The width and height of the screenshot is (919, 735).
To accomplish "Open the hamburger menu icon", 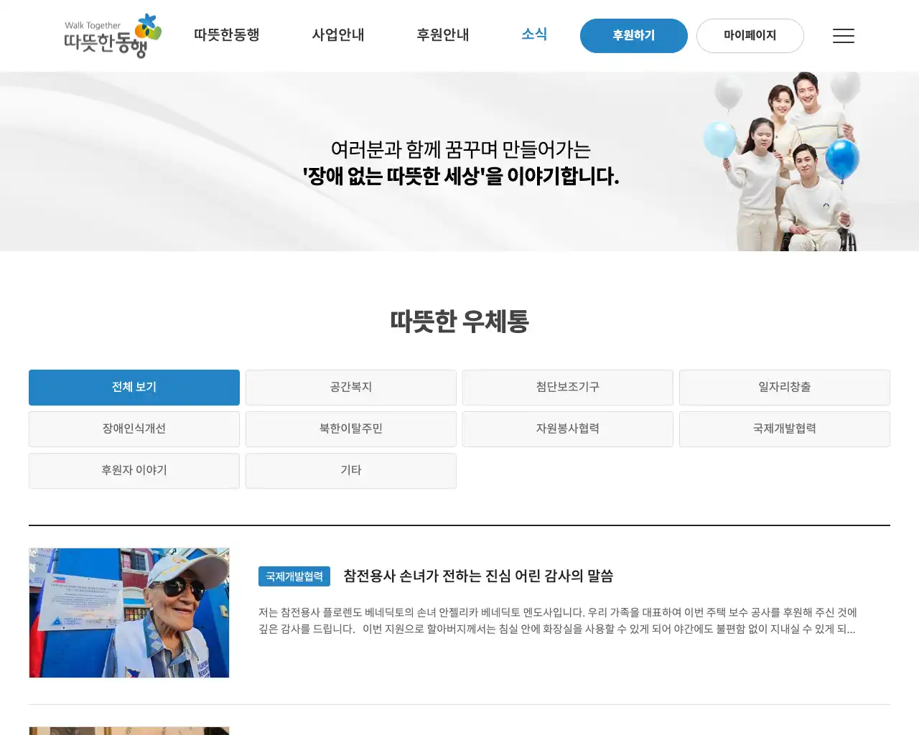I will point(843,36).
